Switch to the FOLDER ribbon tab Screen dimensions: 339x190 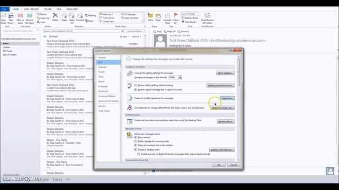[x=48, y=9]
